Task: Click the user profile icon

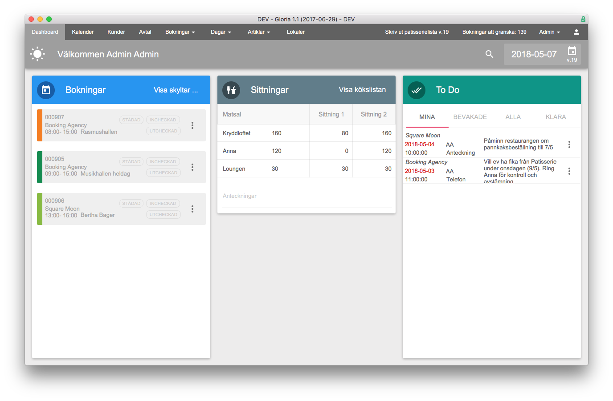Action: coord(576,32)
